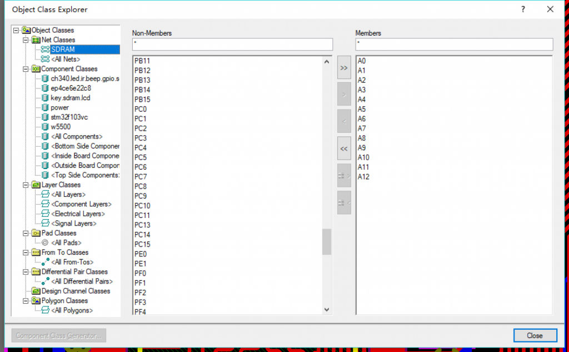Click the All Differential Pairs icon
The height and width of the screenshot is (352, 569).
point(46,281)
